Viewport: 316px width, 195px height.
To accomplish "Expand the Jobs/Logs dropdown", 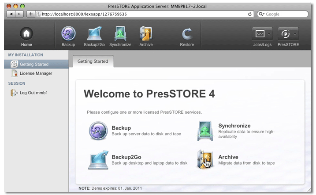I will (262, 34).
